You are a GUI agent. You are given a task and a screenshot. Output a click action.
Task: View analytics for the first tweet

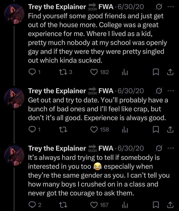click(125, 72)
